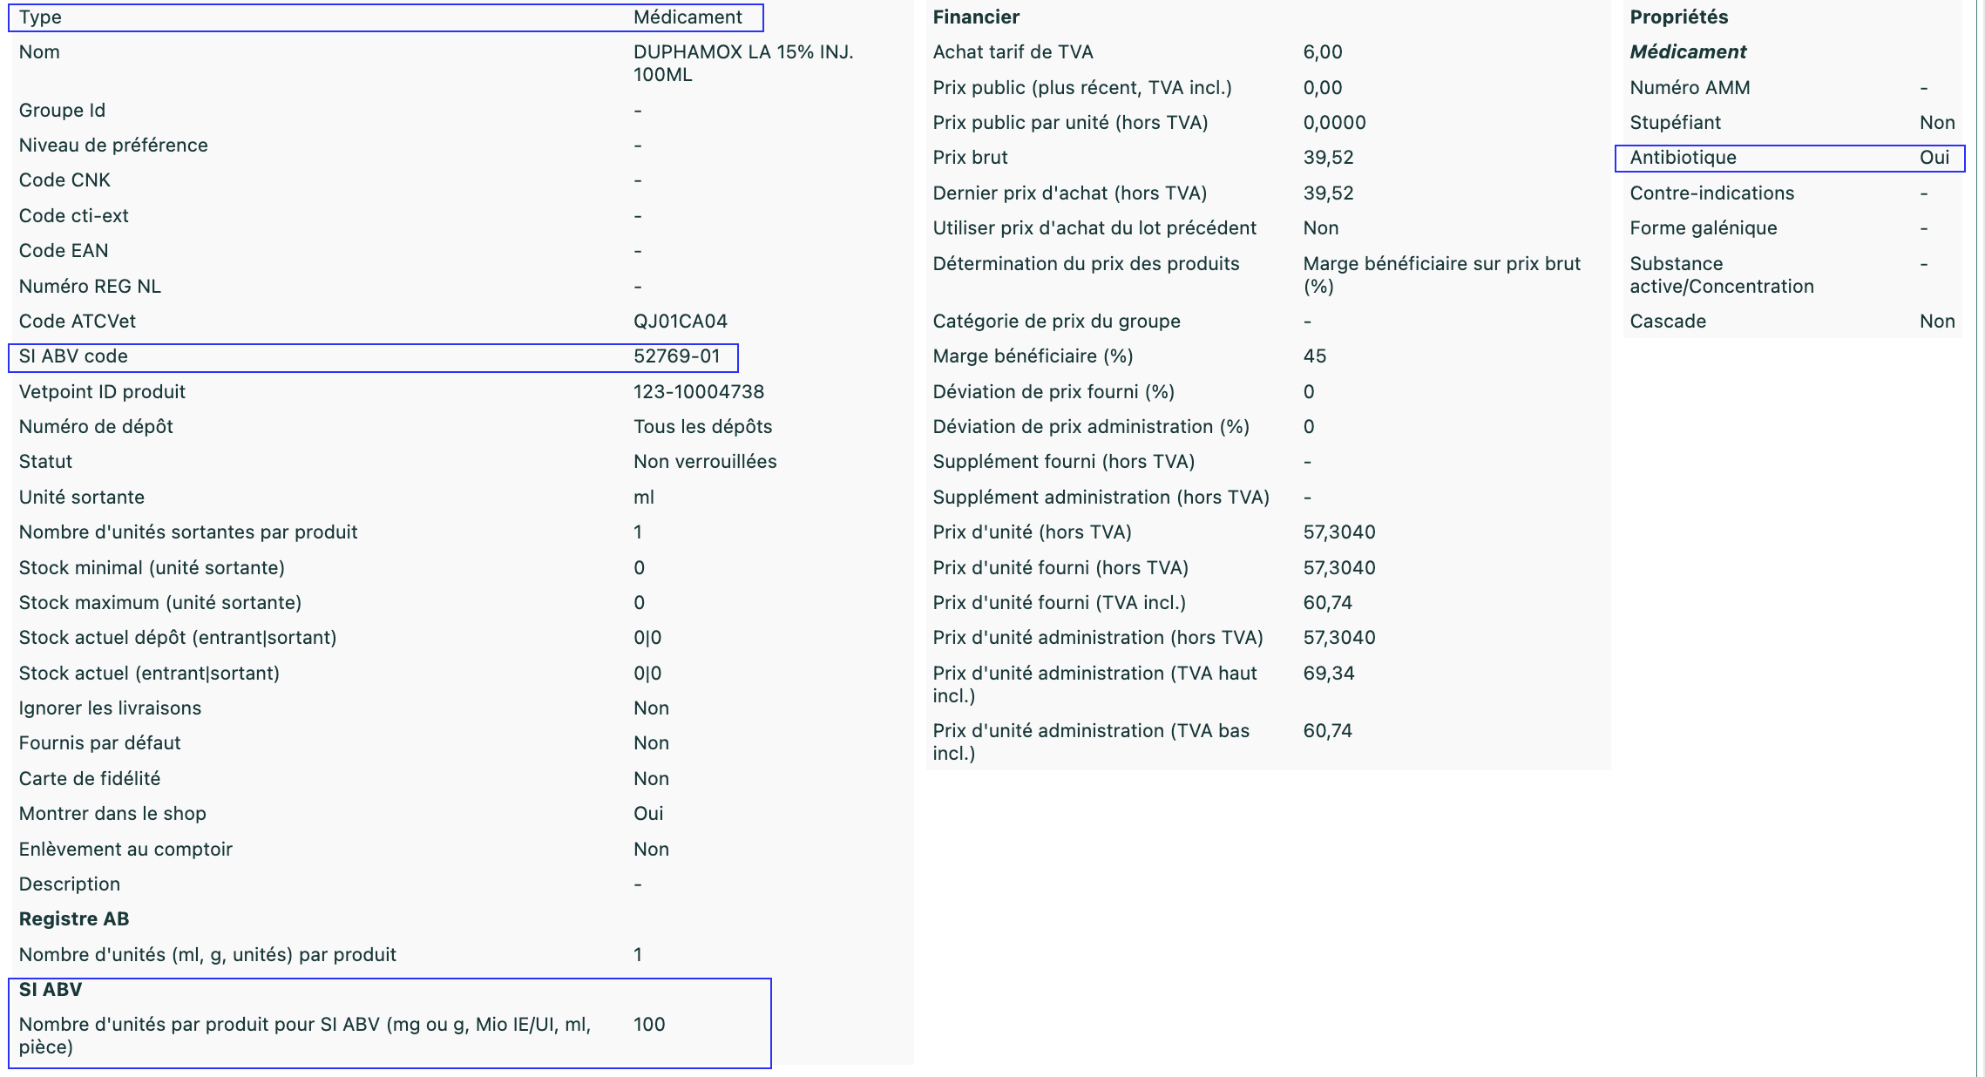Click the Financier section heading
This screenshot has height=1077, width=1985.
tap(975, 17)
